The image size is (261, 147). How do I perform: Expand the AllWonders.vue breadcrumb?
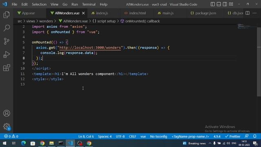(73, 21)
